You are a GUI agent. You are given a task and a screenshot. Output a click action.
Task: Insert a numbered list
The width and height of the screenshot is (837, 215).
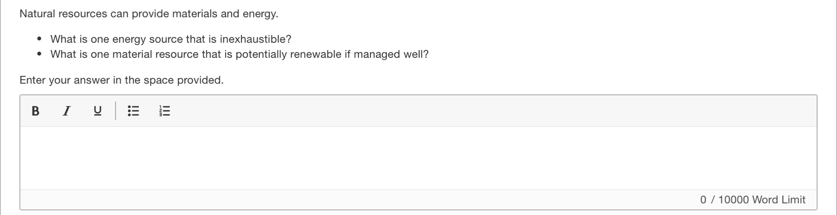tap(164, 111)
